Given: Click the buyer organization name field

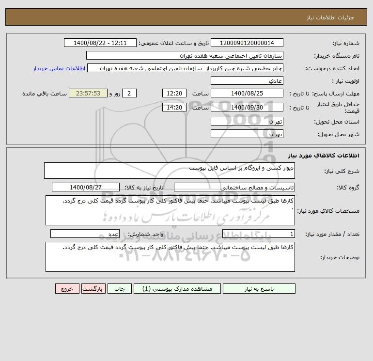Looking at the screenshot, I should (x=185, y=55).
